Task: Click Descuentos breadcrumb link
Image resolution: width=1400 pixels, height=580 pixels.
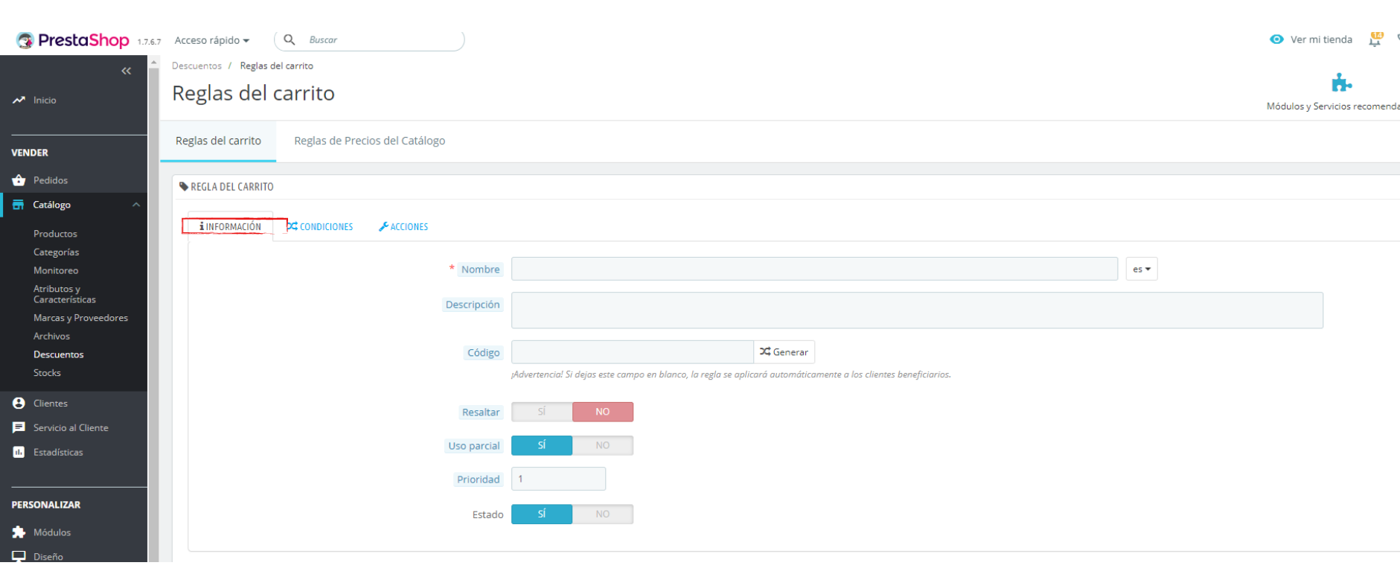Action: coord(196,66)
